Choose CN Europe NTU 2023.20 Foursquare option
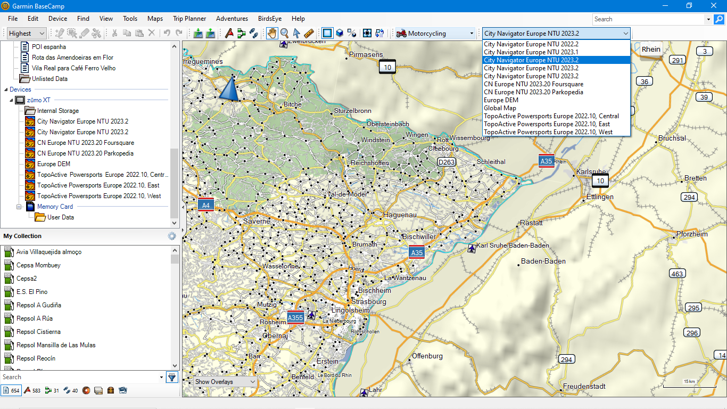The image size is (727, 409). (x=556, y=84)
